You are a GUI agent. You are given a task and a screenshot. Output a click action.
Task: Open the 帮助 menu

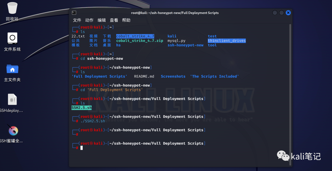tap(126, 20)
